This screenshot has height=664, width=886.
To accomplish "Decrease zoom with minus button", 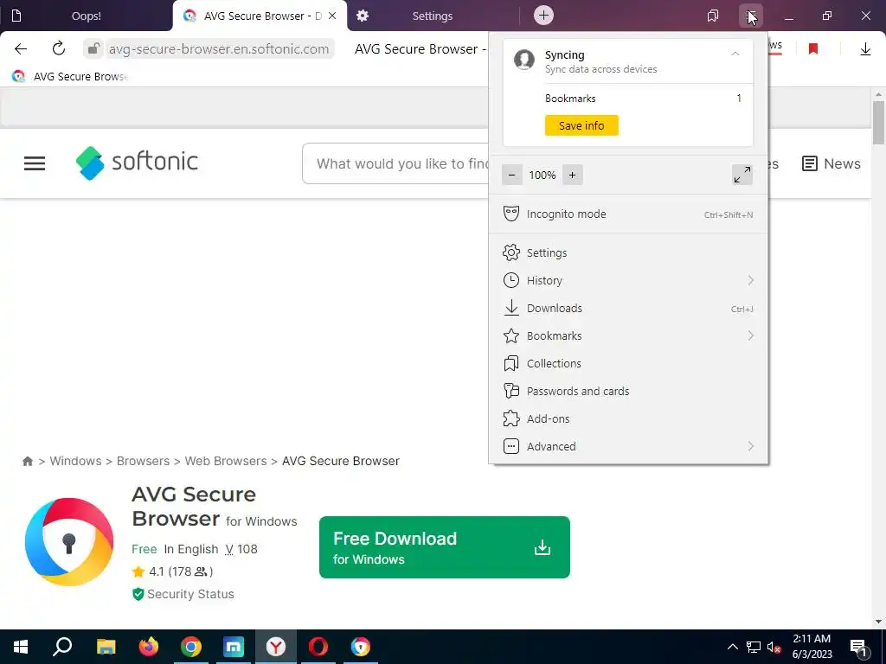I will pyautogui.click(x=512, y=175).
